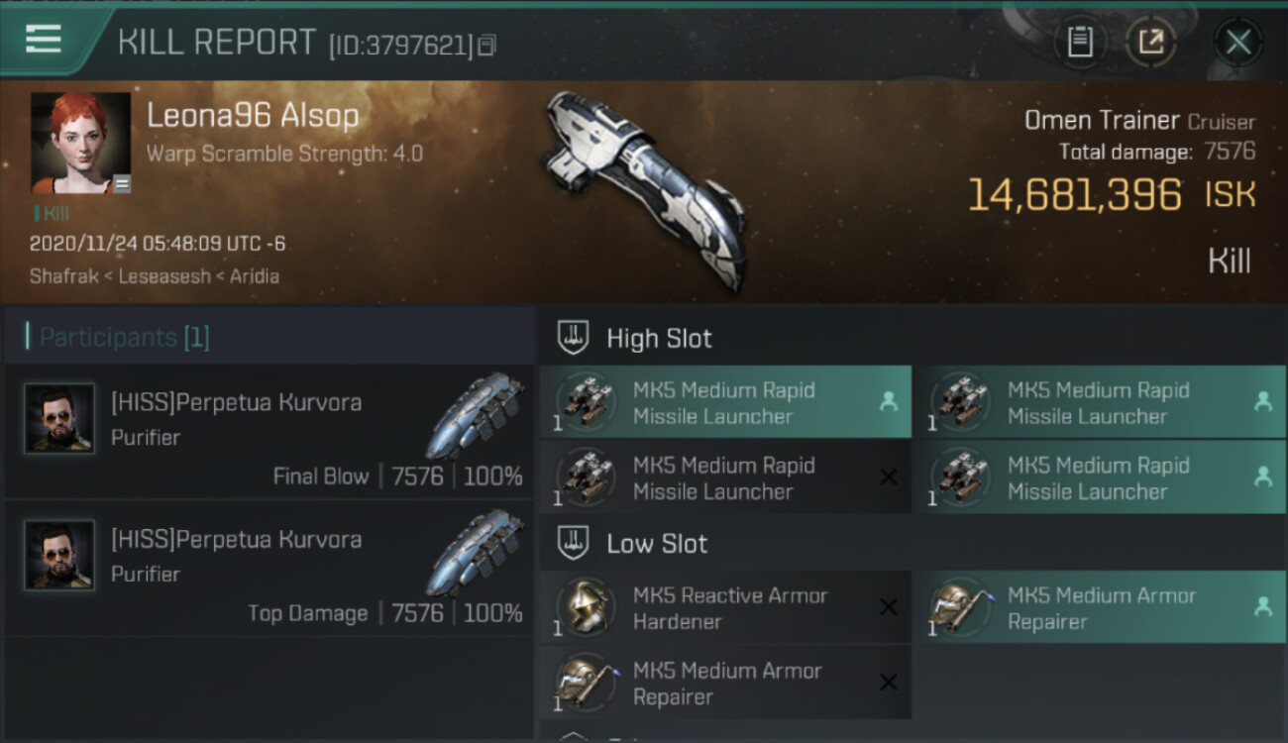Copy the kill report ID number
The width and height of the screenshot is (1288, 743).
486,45
